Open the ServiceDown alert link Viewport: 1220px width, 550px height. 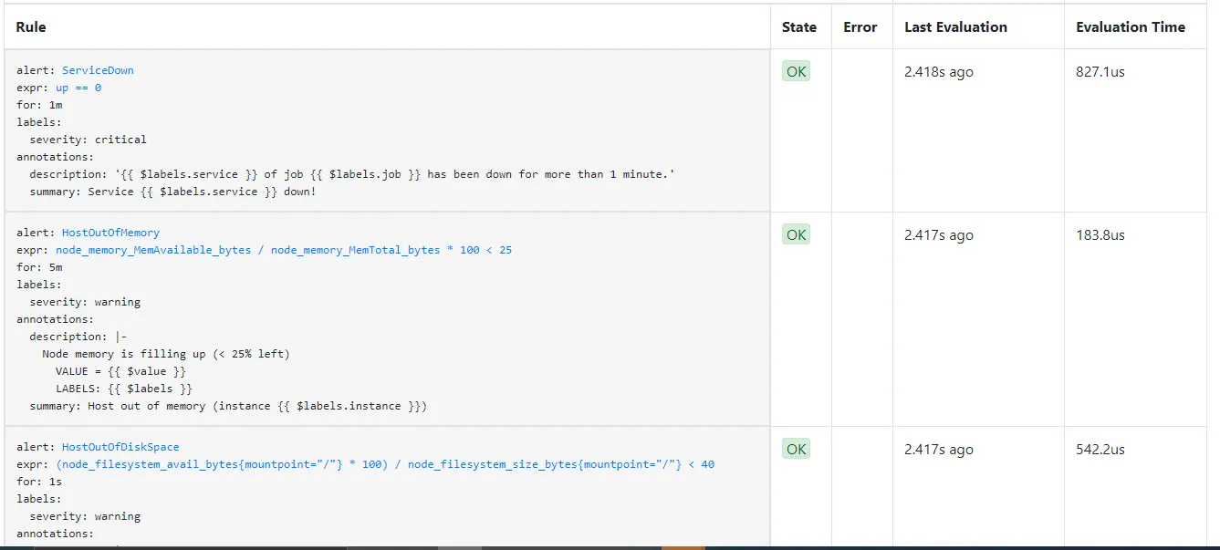tap(98, 70)
